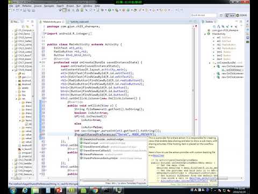Open the Source menu
The width and height of the screenshot is (258, 194).
[x=38, y=6]
